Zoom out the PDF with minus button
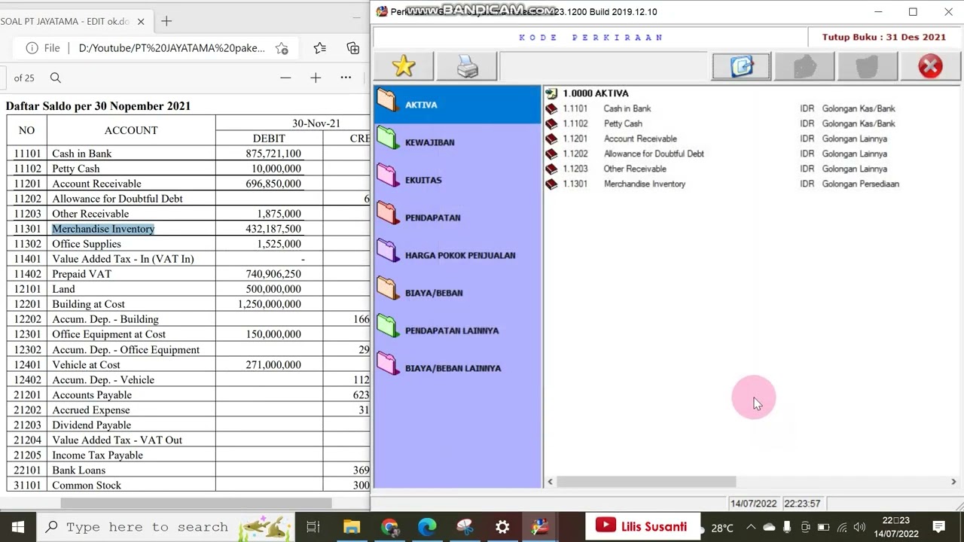Image resolution: width=964 pixels, height=542 pixels. (285, 78)
